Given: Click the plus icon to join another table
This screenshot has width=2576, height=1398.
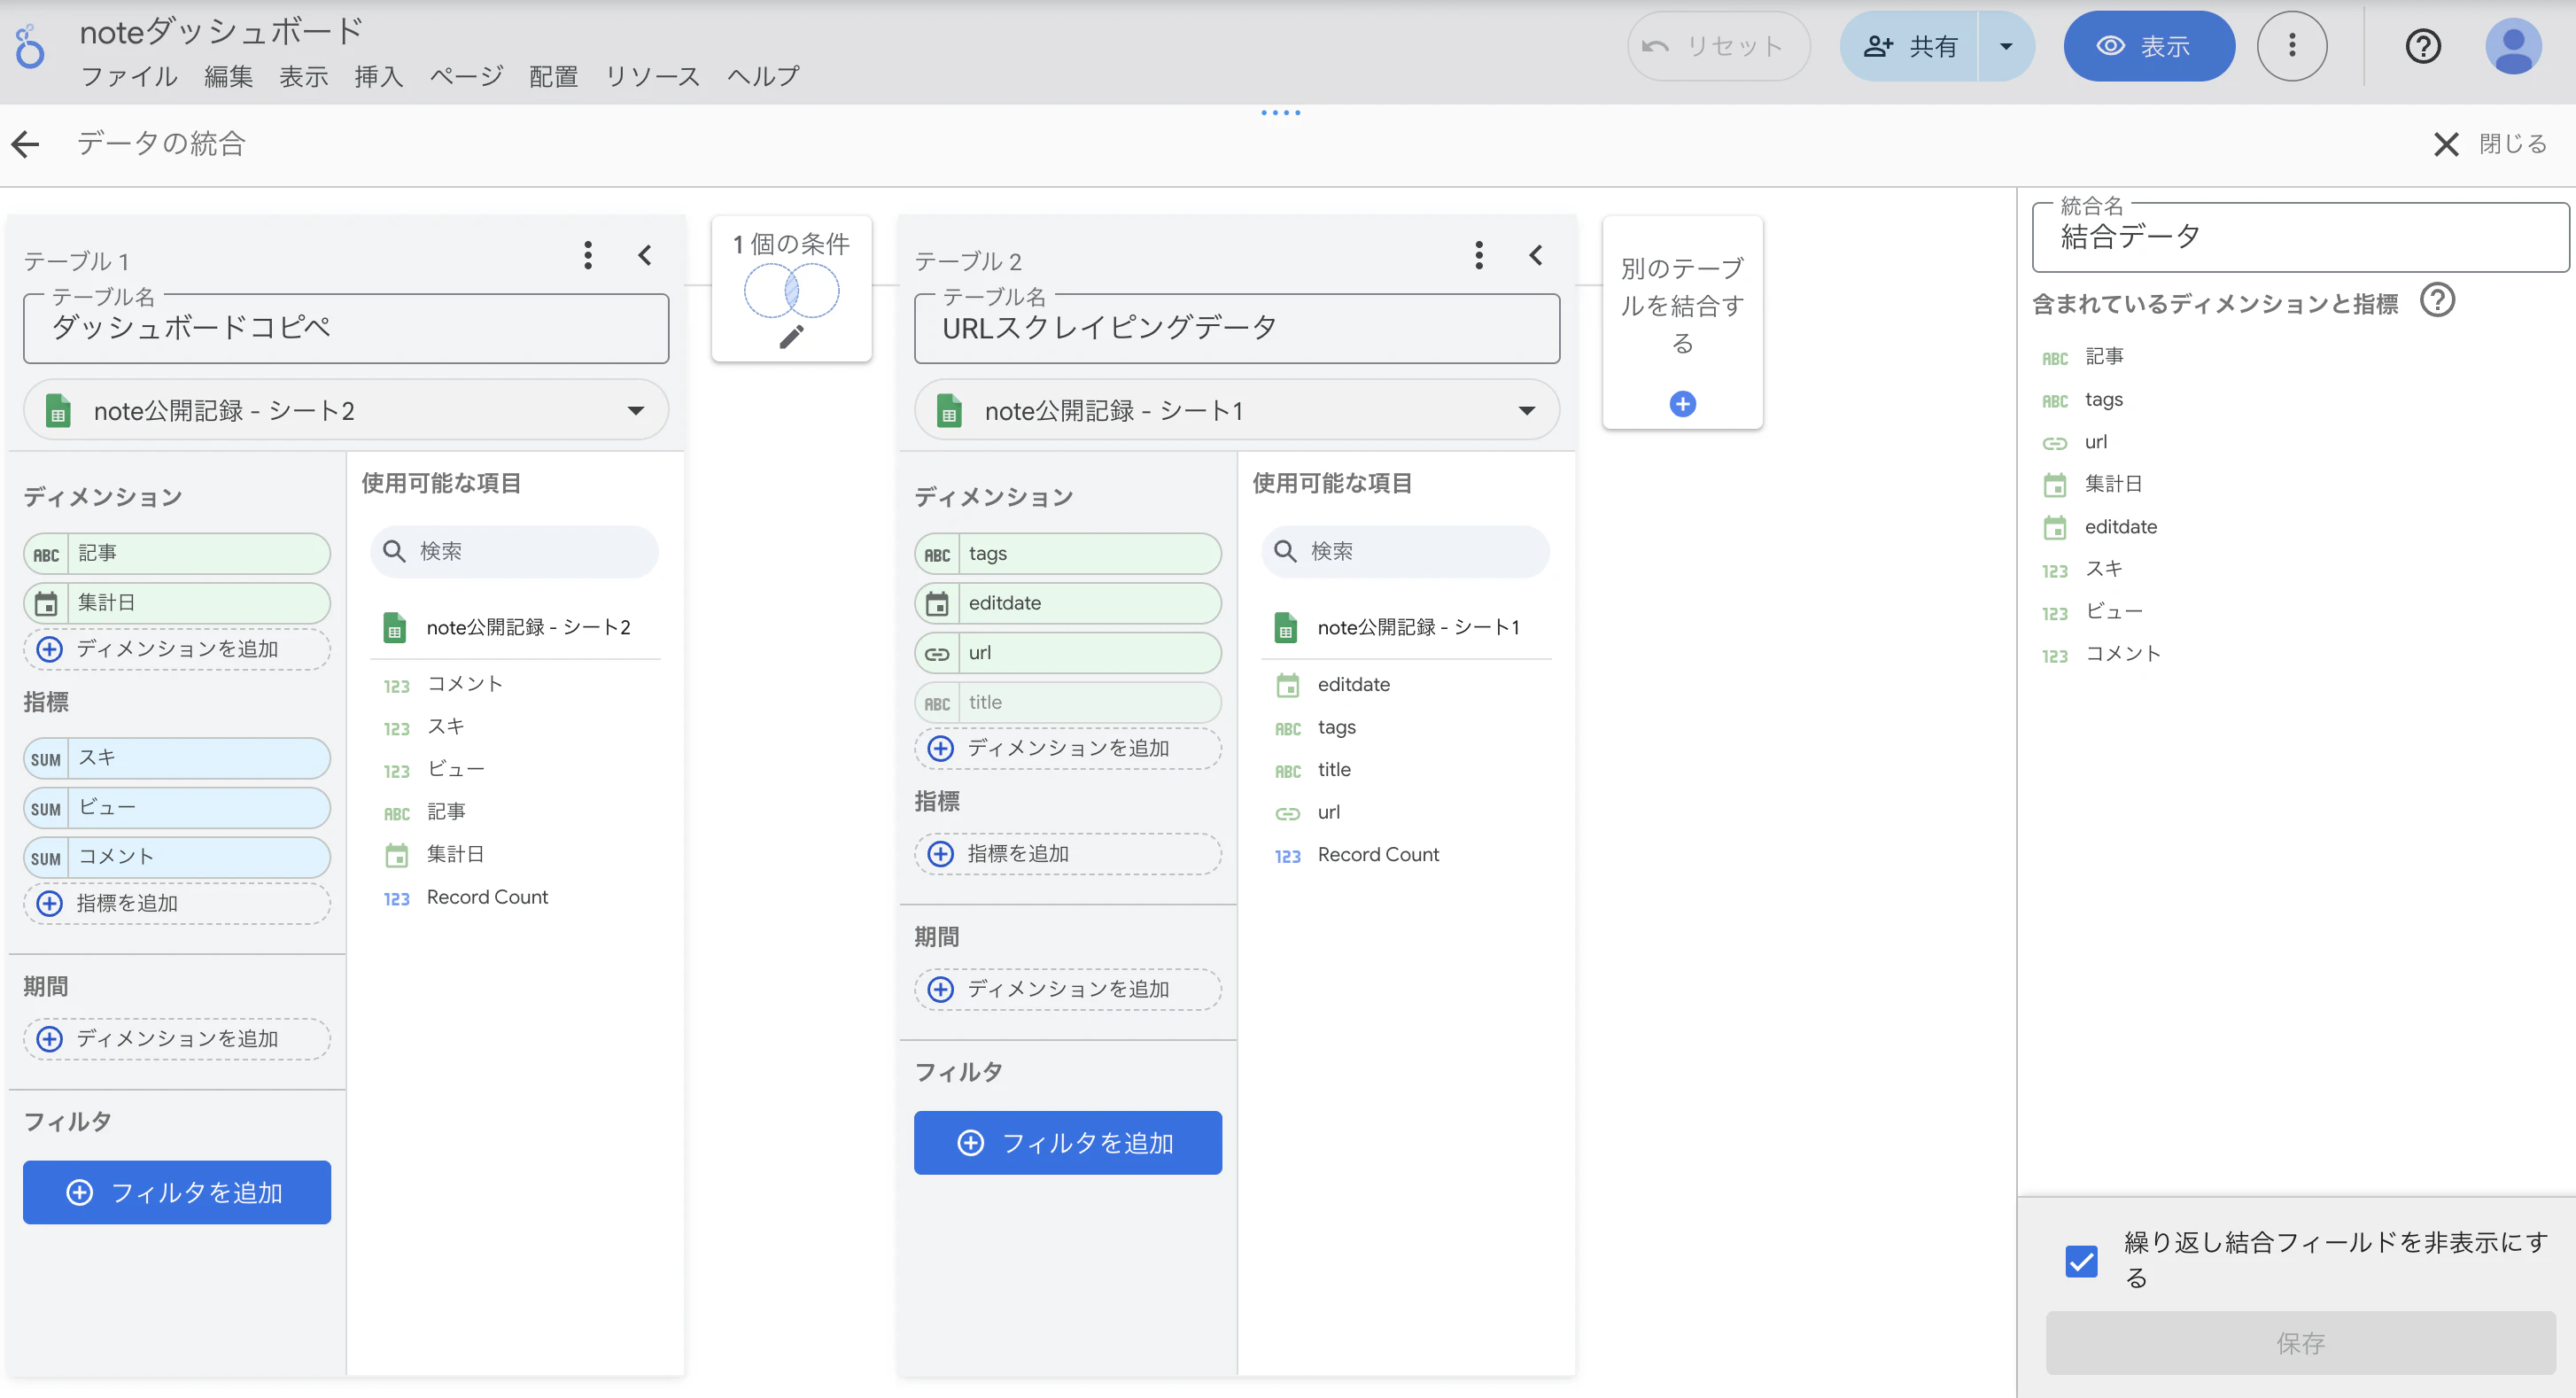Looking at the screenshot, I should [x=1682, y=404].
